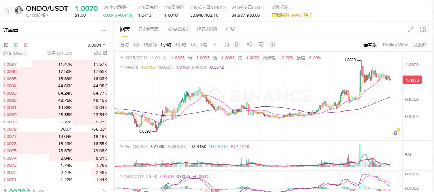This screenshot has width=434, height=192.
Task: Open the technical indicators line-chart icon
Action: (238, 45)
